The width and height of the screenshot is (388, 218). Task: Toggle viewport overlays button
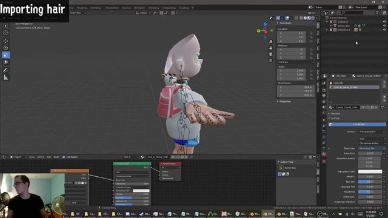pos(287,18)
